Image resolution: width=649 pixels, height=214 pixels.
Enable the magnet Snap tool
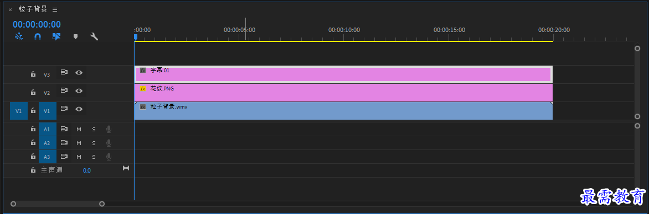(38, 37)
